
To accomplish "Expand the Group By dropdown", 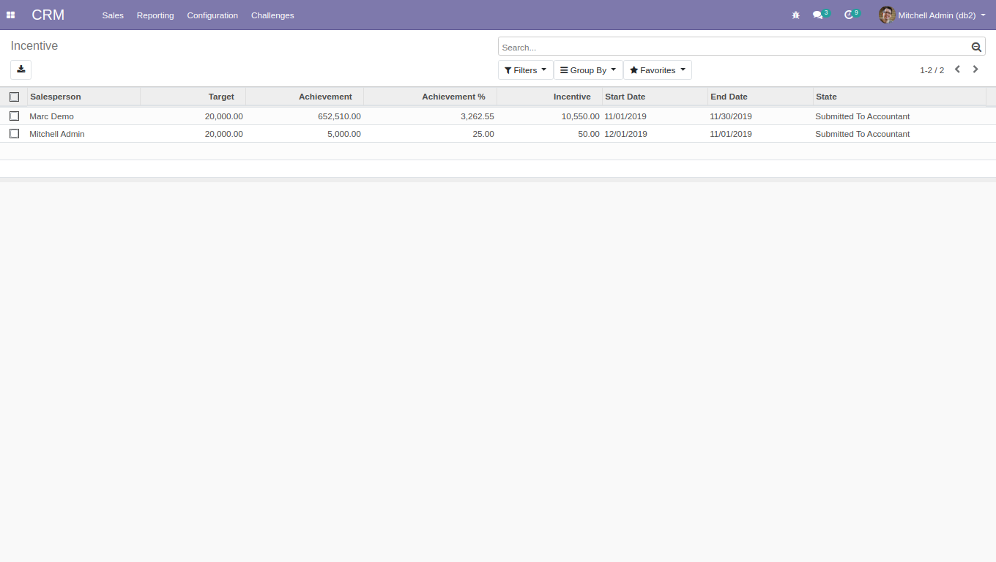I will click(x=588, y=70).
